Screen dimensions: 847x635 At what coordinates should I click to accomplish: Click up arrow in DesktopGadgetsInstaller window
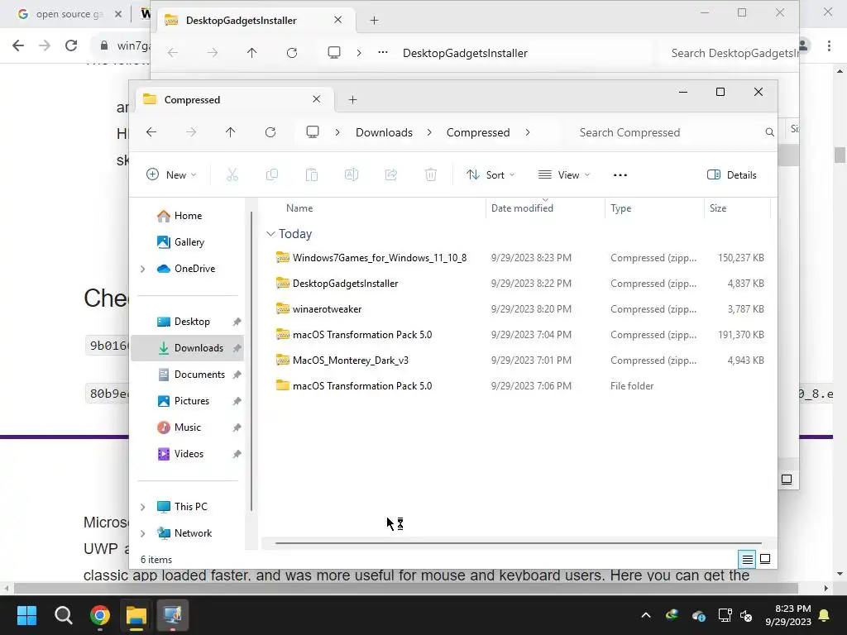click(251, 52)
